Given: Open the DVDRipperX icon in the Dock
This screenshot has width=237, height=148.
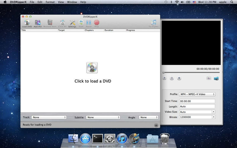Looking at the screenshot, I should [x=134, y=139].
